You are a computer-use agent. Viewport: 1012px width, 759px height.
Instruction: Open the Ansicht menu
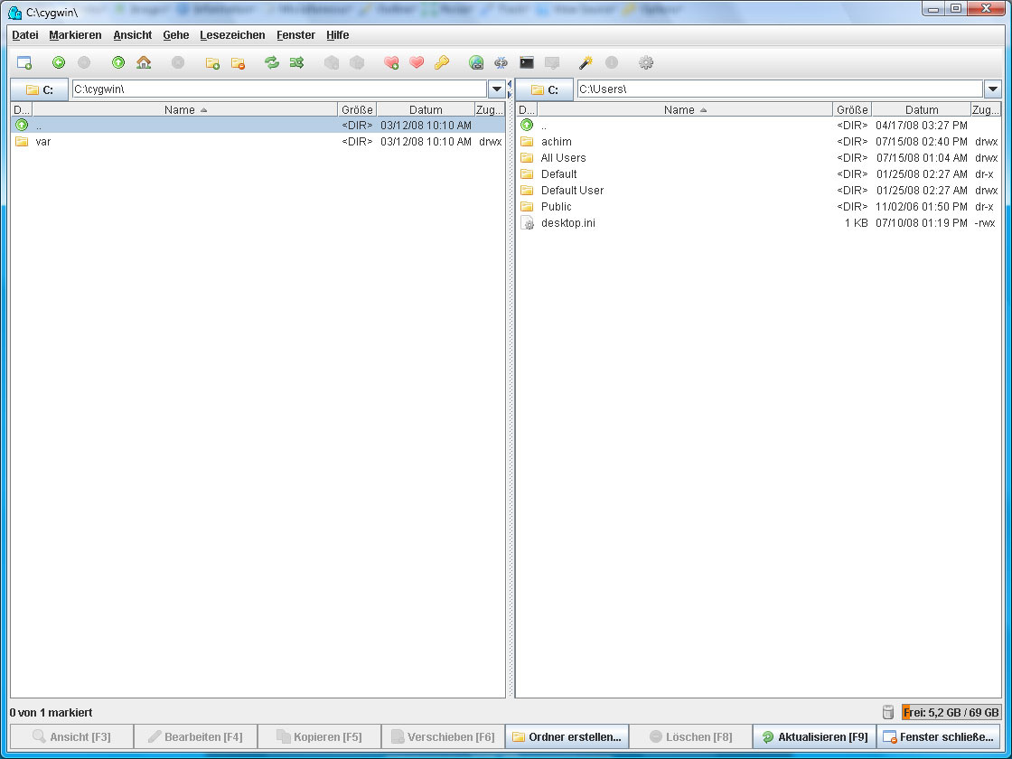click(132, 35)
